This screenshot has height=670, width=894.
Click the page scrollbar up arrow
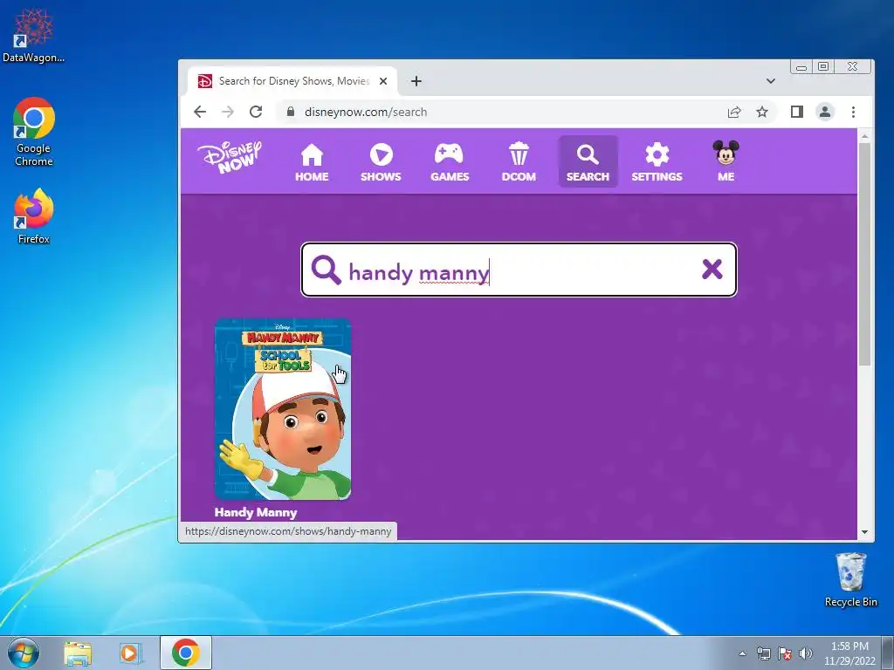pyautogui.click(x=864, y=136)
